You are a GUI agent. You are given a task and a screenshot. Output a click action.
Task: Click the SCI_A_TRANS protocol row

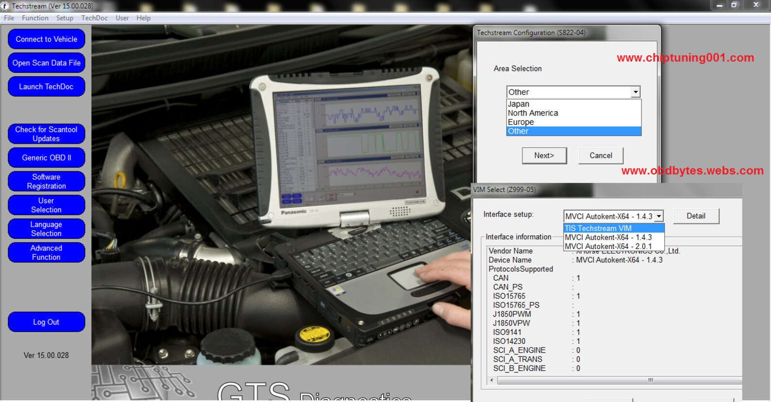coord(536,359)
